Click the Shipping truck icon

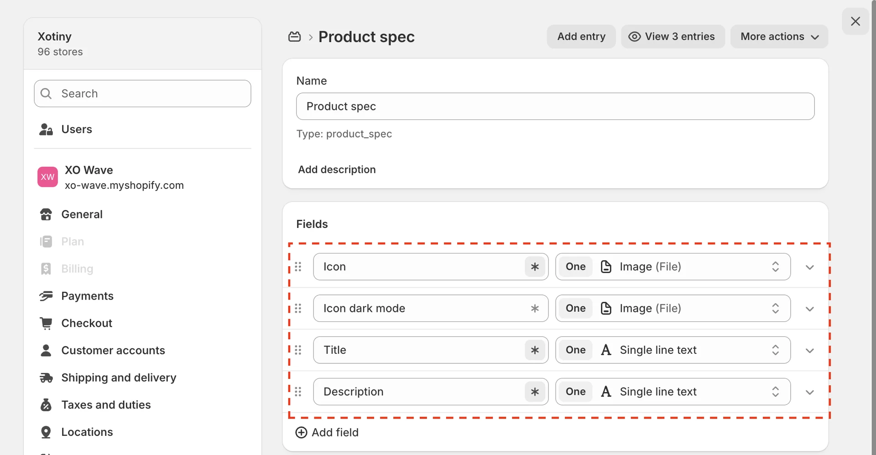[46, 377]
